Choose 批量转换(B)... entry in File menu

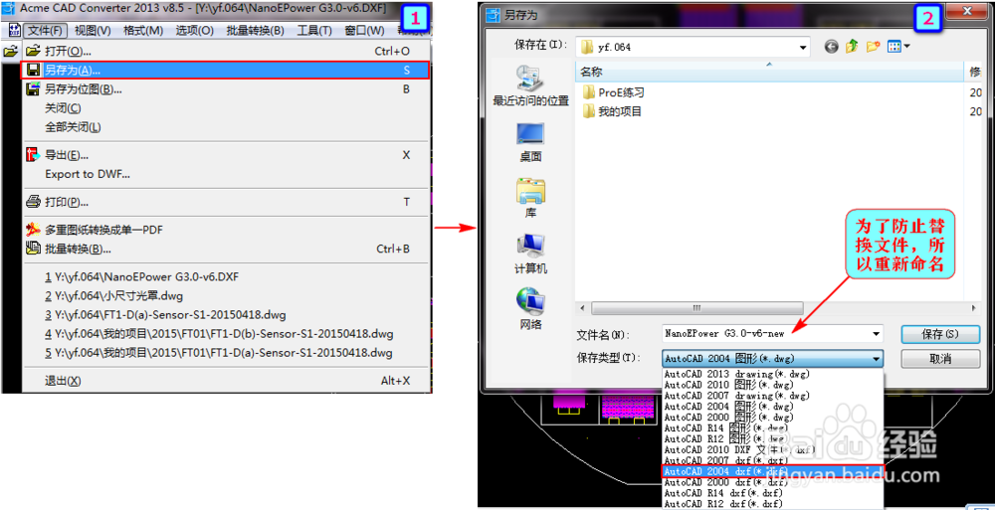[227, 249]
